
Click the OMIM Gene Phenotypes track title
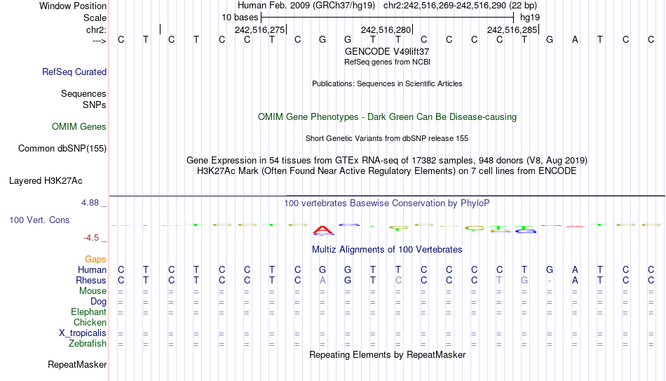tap(387, 117)
